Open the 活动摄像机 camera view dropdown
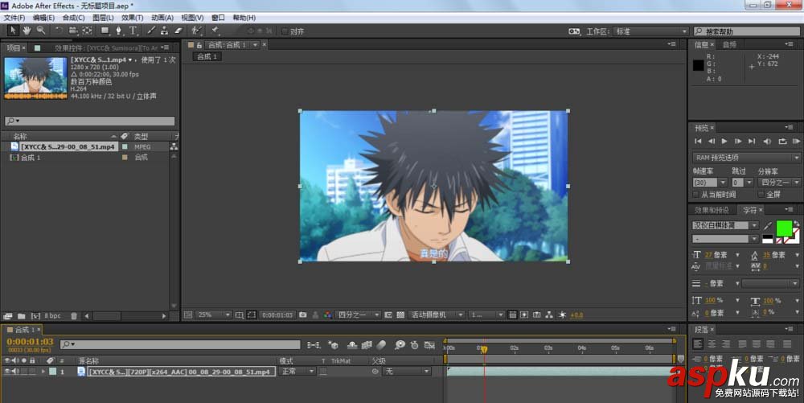Image resolution: width=804 pixels, height=403 pixels. coord(437,315)
